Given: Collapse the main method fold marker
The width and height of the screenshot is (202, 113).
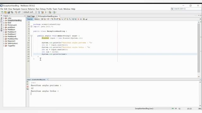Looking at the screenshot, I should coord(32,36).
